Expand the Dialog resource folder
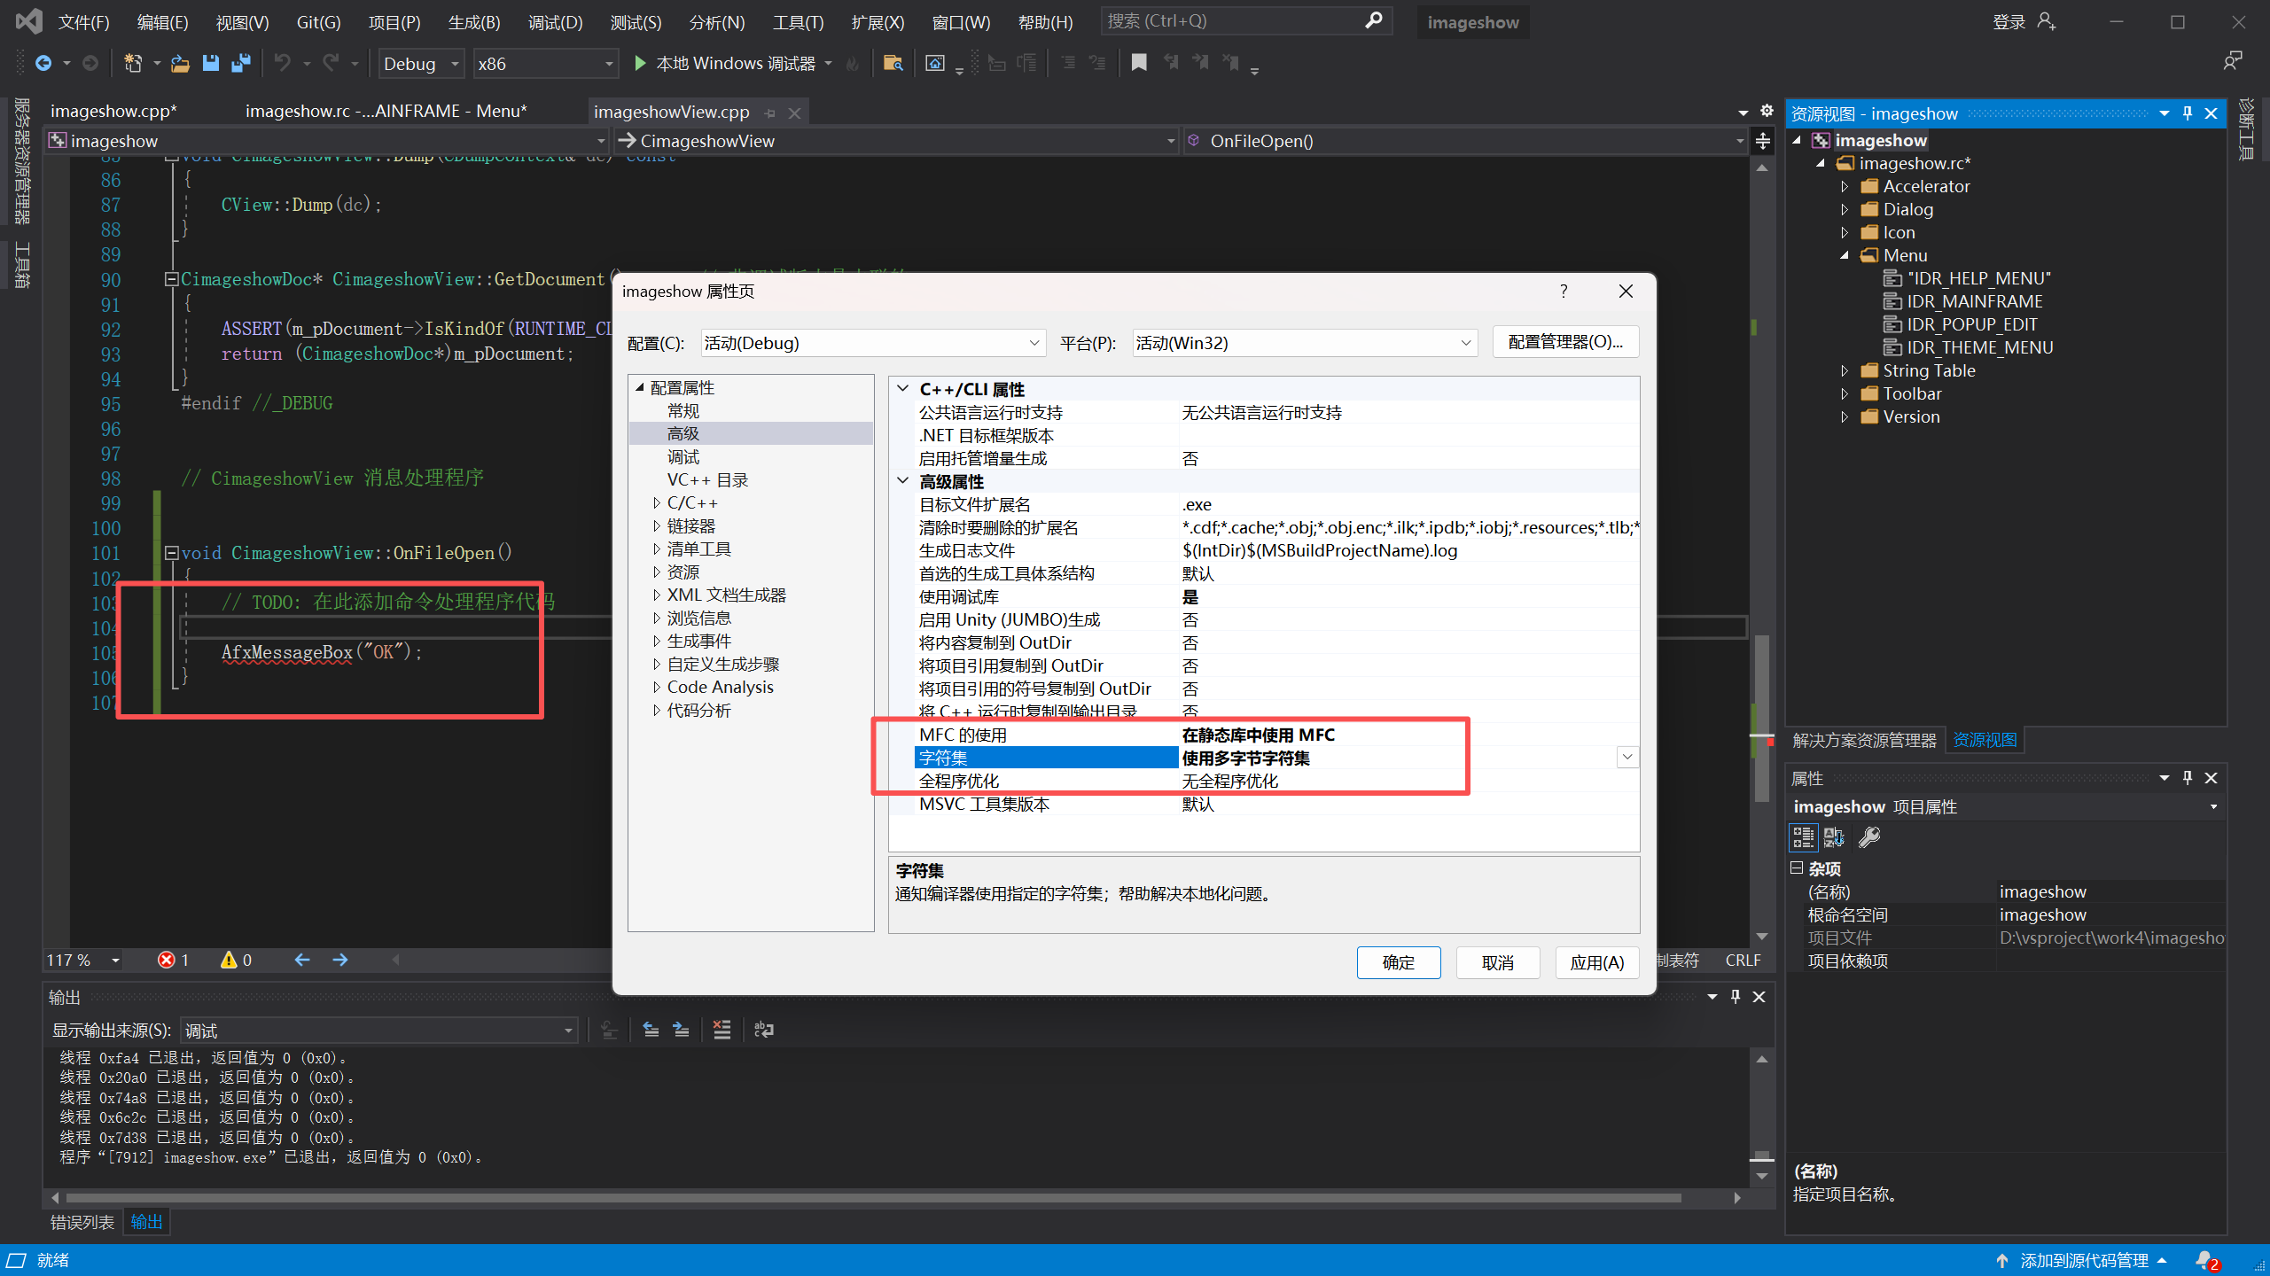Image resolution: width=2270 pixels, height=1276 pixels. 1845,210
